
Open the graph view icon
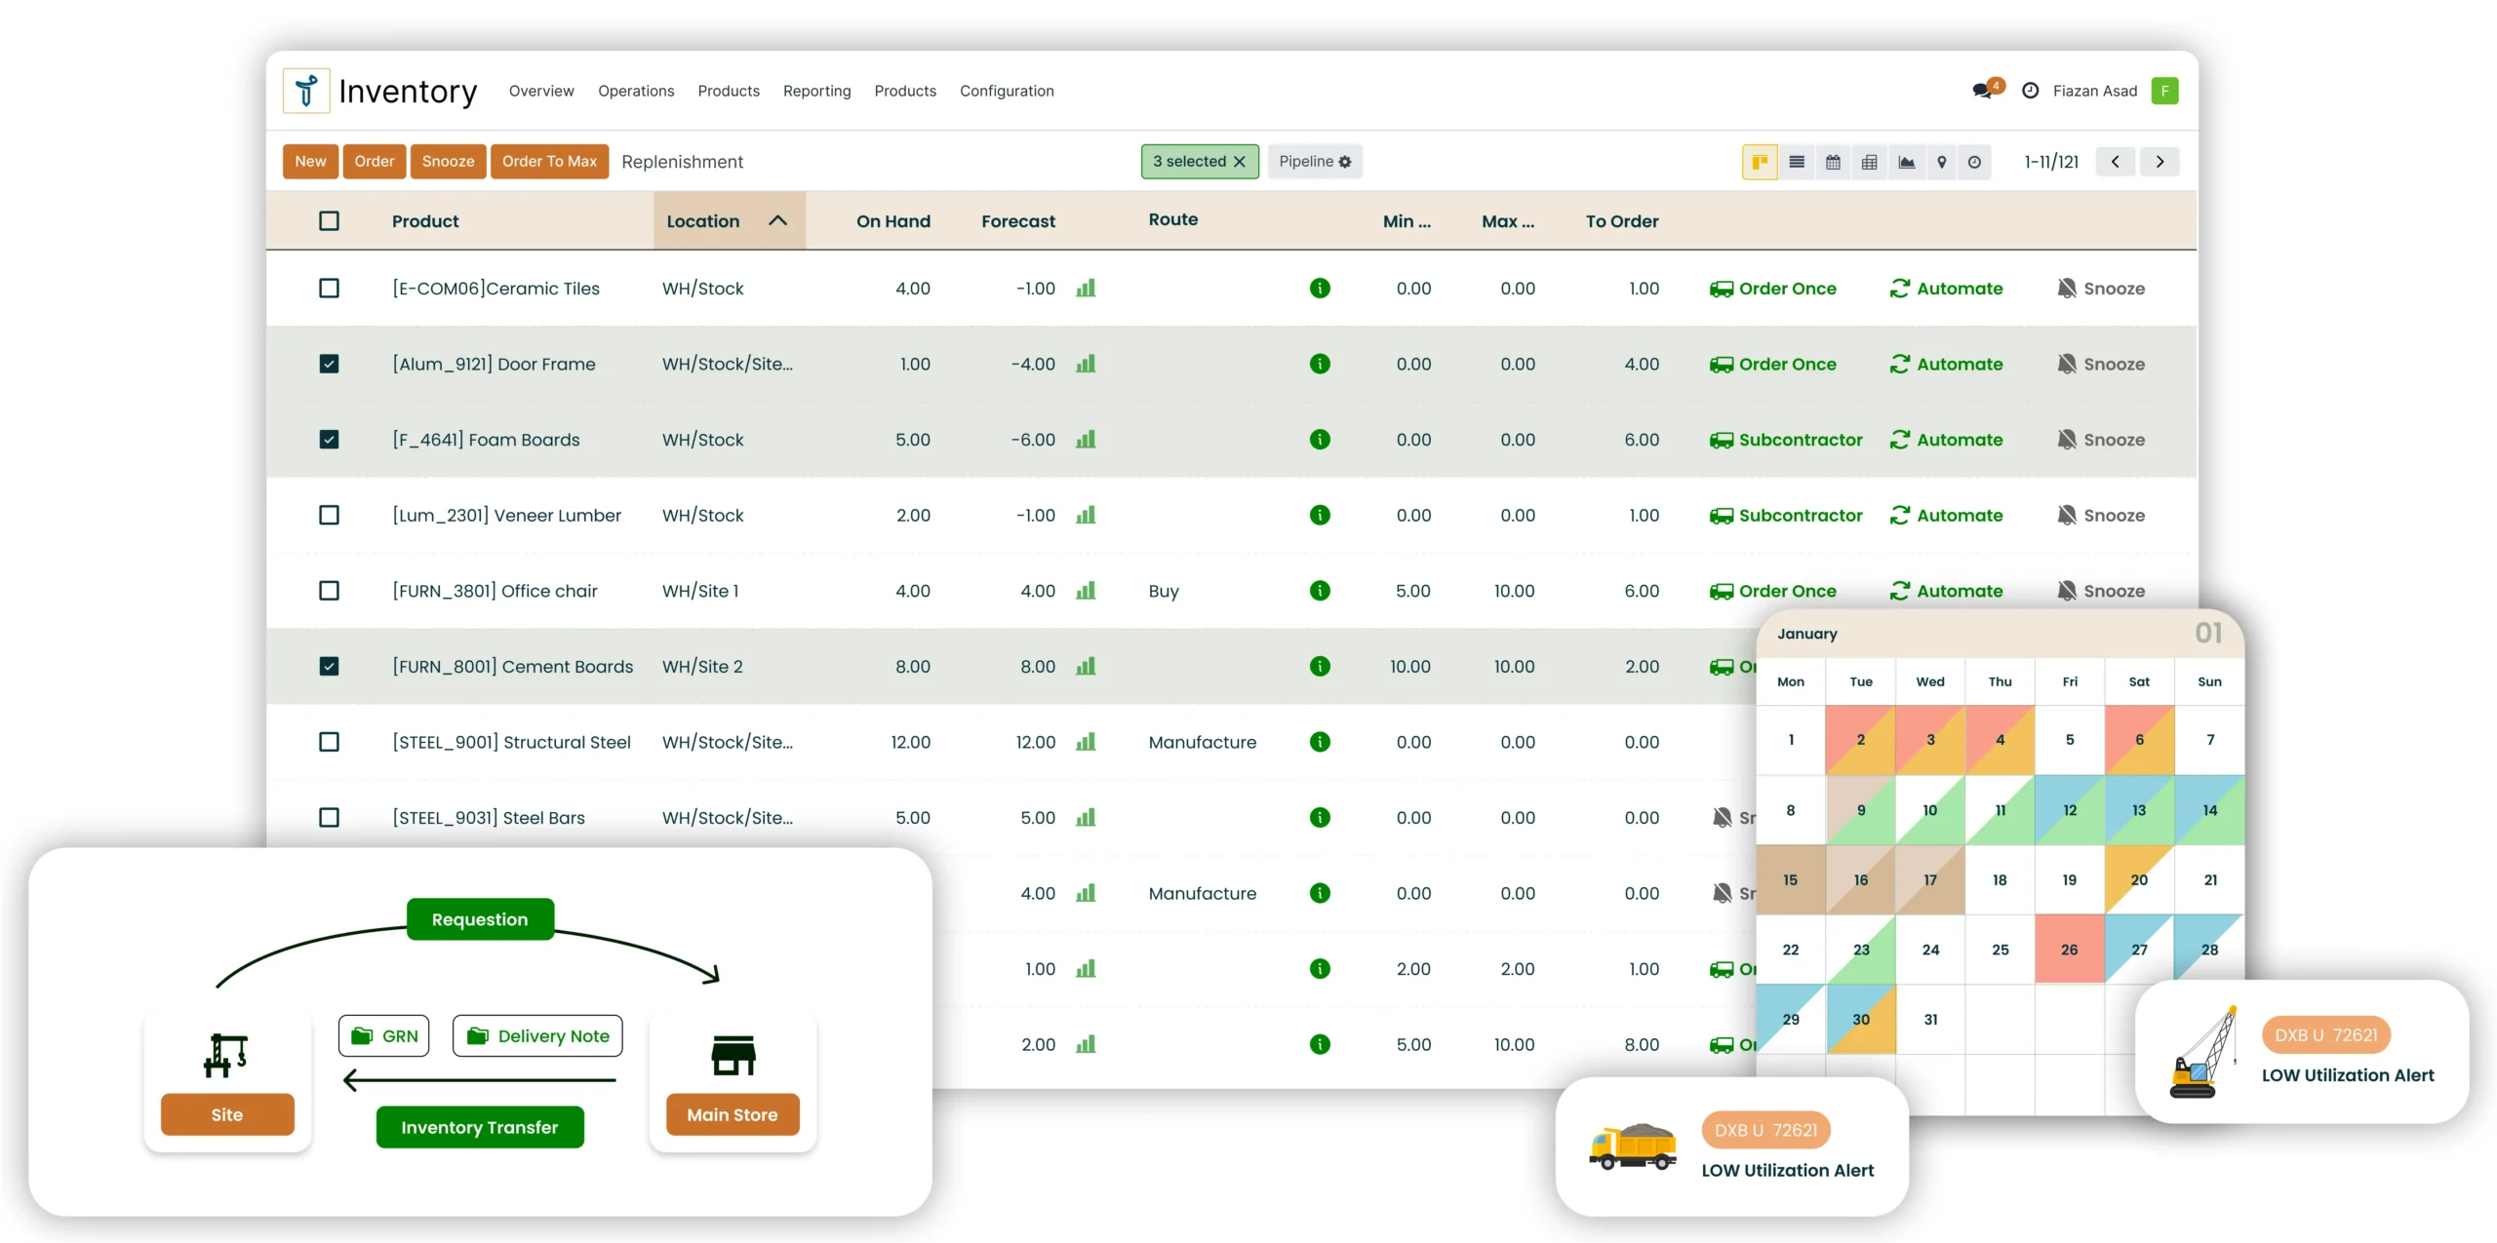[x=1906, y=162]
